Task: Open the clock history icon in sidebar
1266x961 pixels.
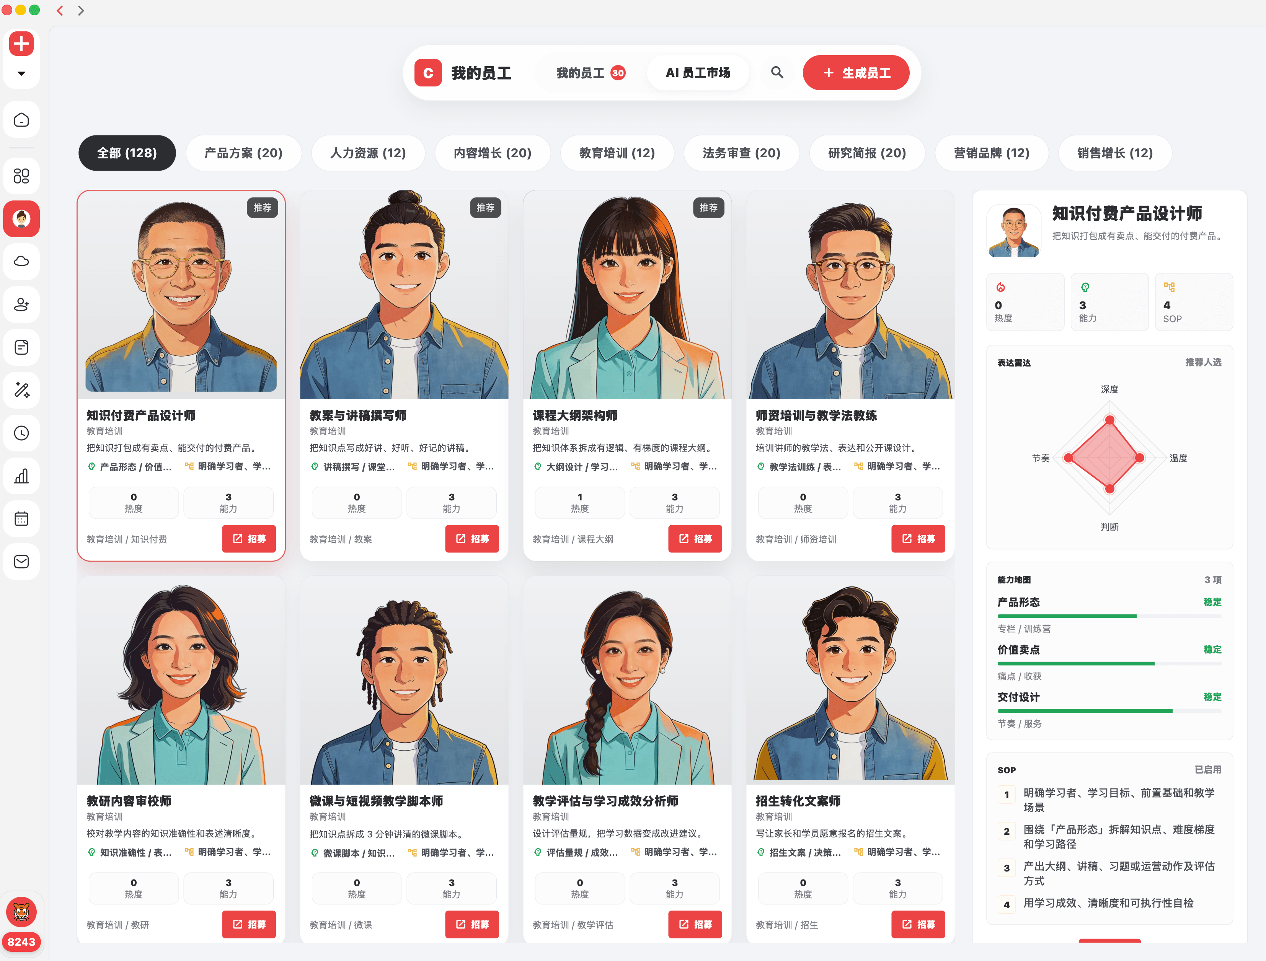Action: [x=21, y=433]
